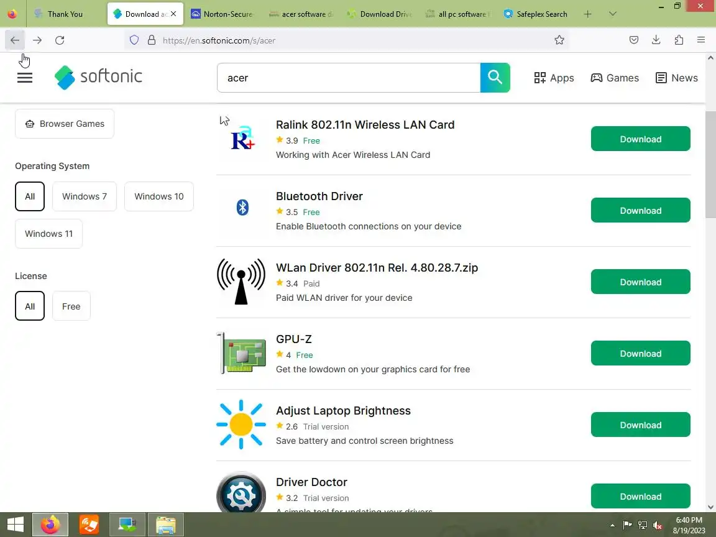Reload the Softonic page
Image resolution: width=716 pixels, height=537 pixels.
[60, 40]
